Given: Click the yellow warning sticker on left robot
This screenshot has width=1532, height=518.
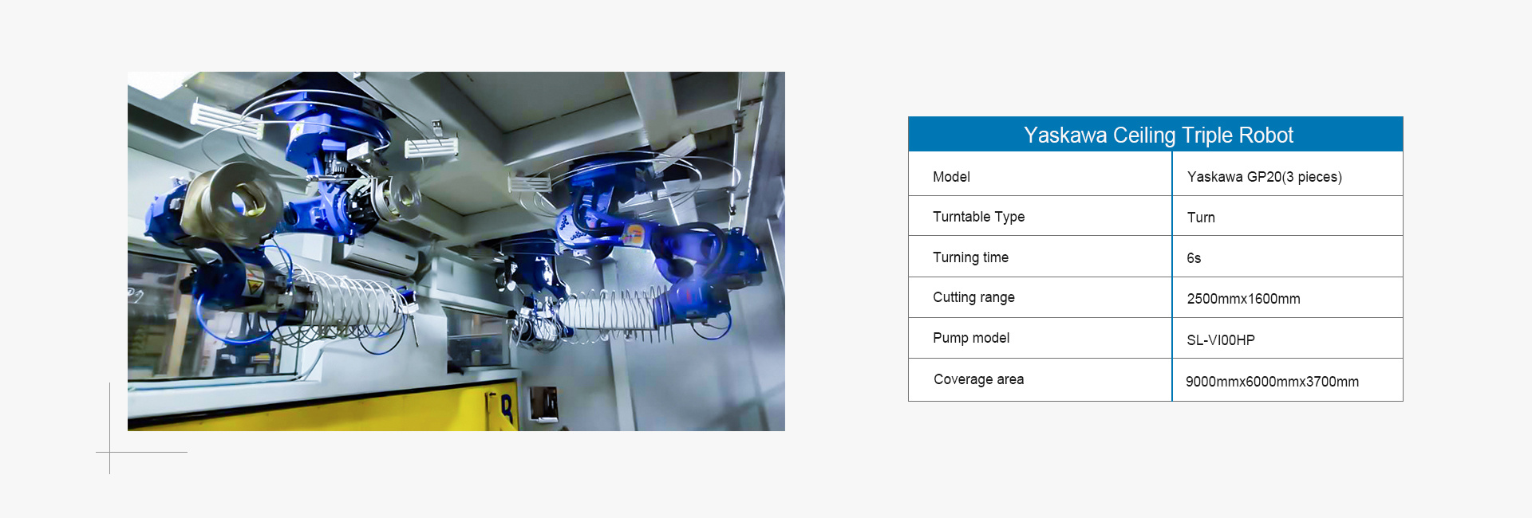Looking at the screenshot, I should pos(255,281).
